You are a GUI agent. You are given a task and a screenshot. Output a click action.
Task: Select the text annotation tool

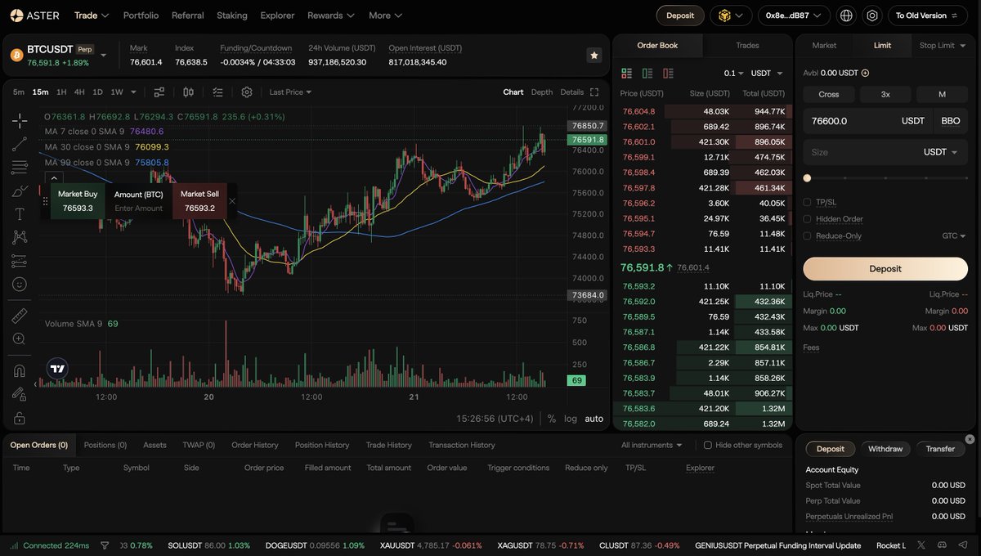coord(20,214)
